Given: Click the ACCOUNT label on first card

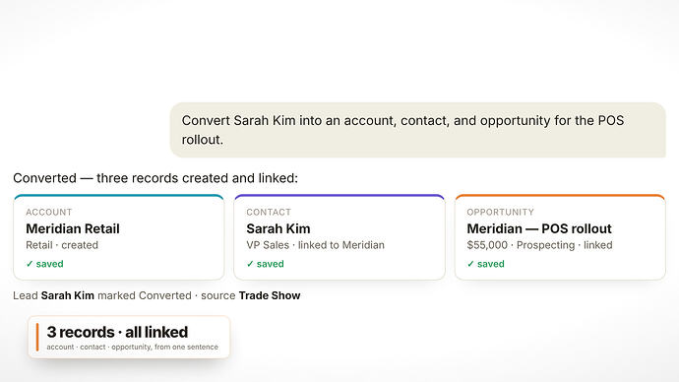Looking at the screenshot, I should tap(49, 213).
